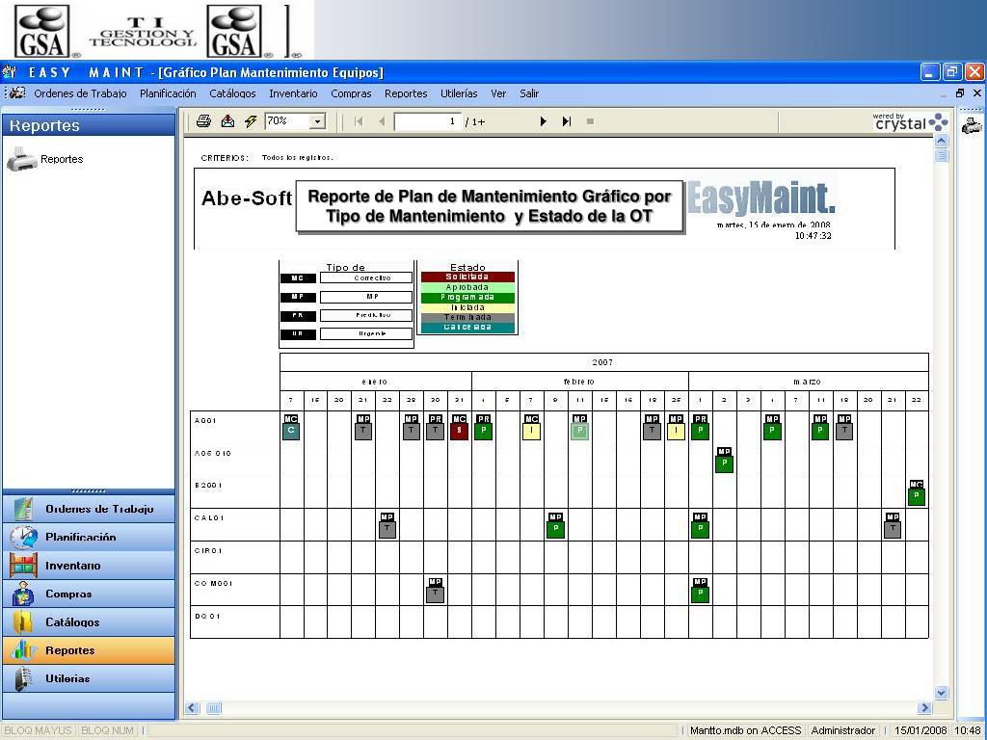Click the Aprobada light green swatch
This screenshot has width=987, height=740.
[x=467, y=287]
